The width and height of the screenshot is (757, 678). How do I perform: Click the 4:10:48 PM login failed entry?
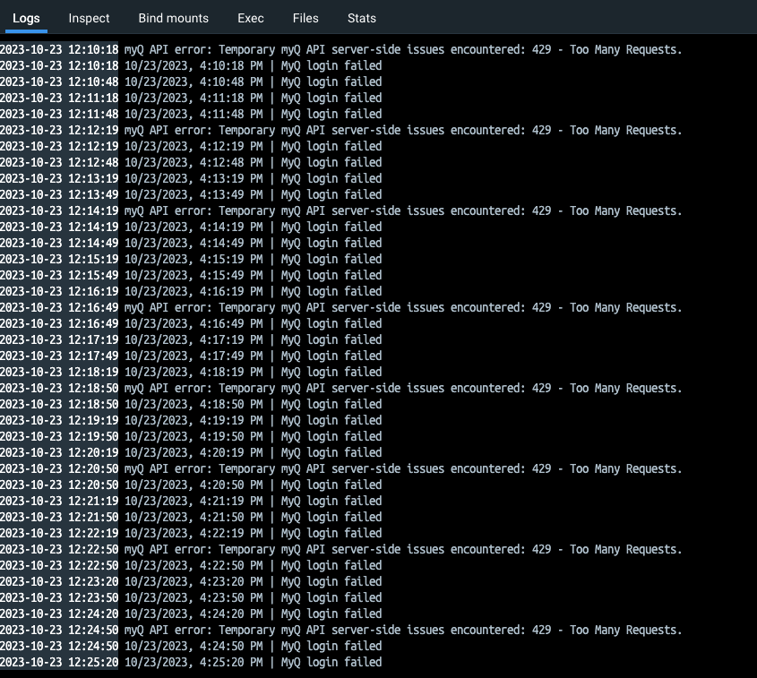pos(191,82)
